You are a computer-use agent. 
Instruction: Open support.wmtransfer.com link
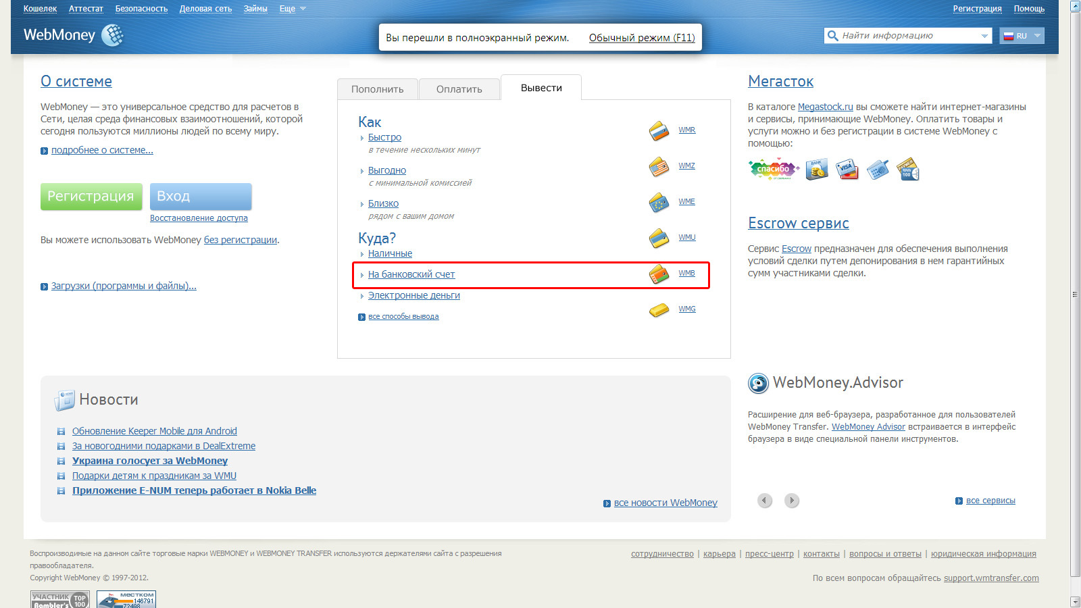(x=991, y=578)
